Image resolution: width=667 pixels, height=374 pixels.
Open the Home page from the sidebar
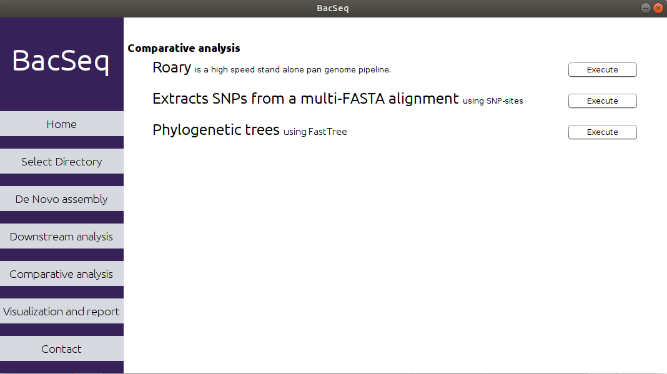[x=62, y=124]
